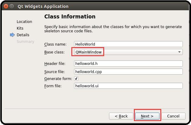
Task: Click the Generate form label text
Action: [58, 79]
